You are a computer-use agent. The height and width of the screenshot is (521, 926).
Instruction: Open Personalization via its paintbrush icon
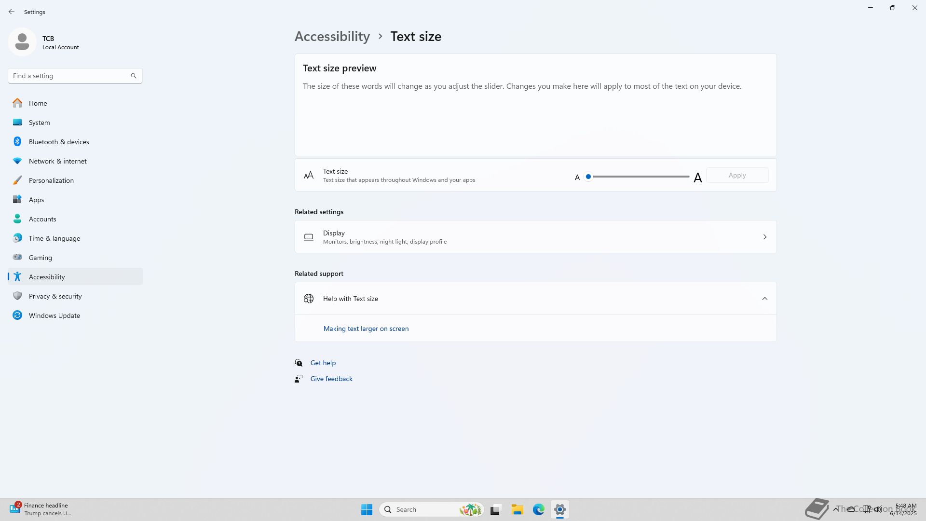[x=17, y=180]
